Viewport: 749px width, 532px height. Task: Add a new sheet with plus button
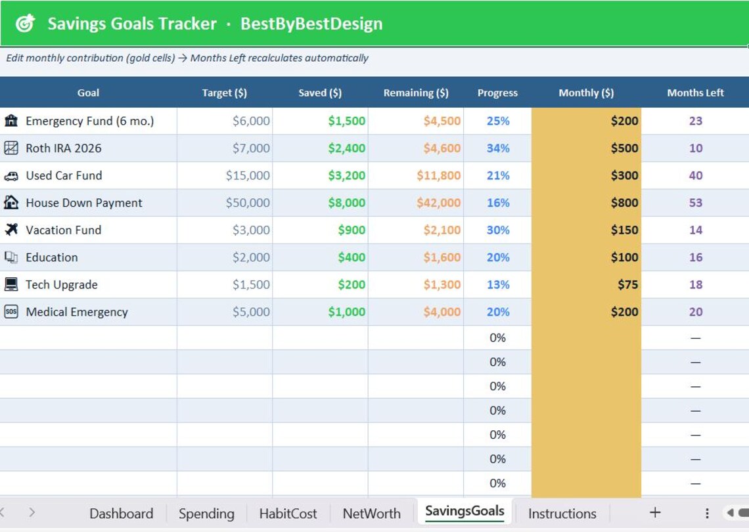655,512
